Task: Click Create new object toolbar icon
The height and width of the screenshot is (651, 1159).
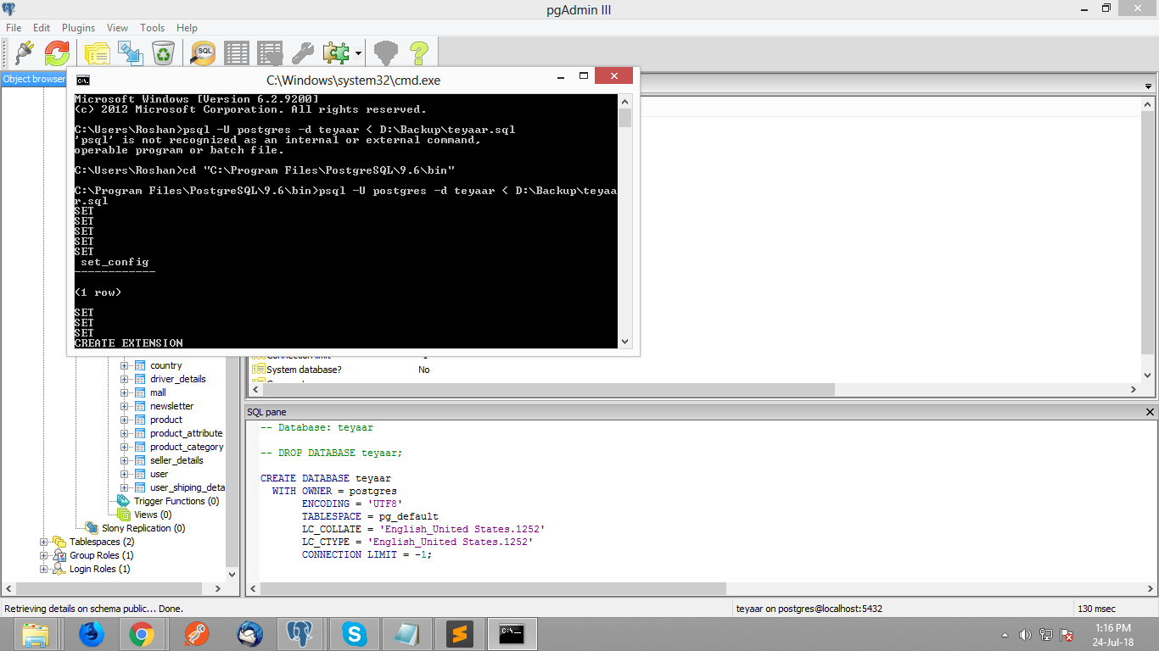Action: pos(130,53)
